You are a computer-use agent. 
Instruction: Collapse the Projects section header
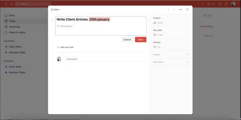pos(9,61)
